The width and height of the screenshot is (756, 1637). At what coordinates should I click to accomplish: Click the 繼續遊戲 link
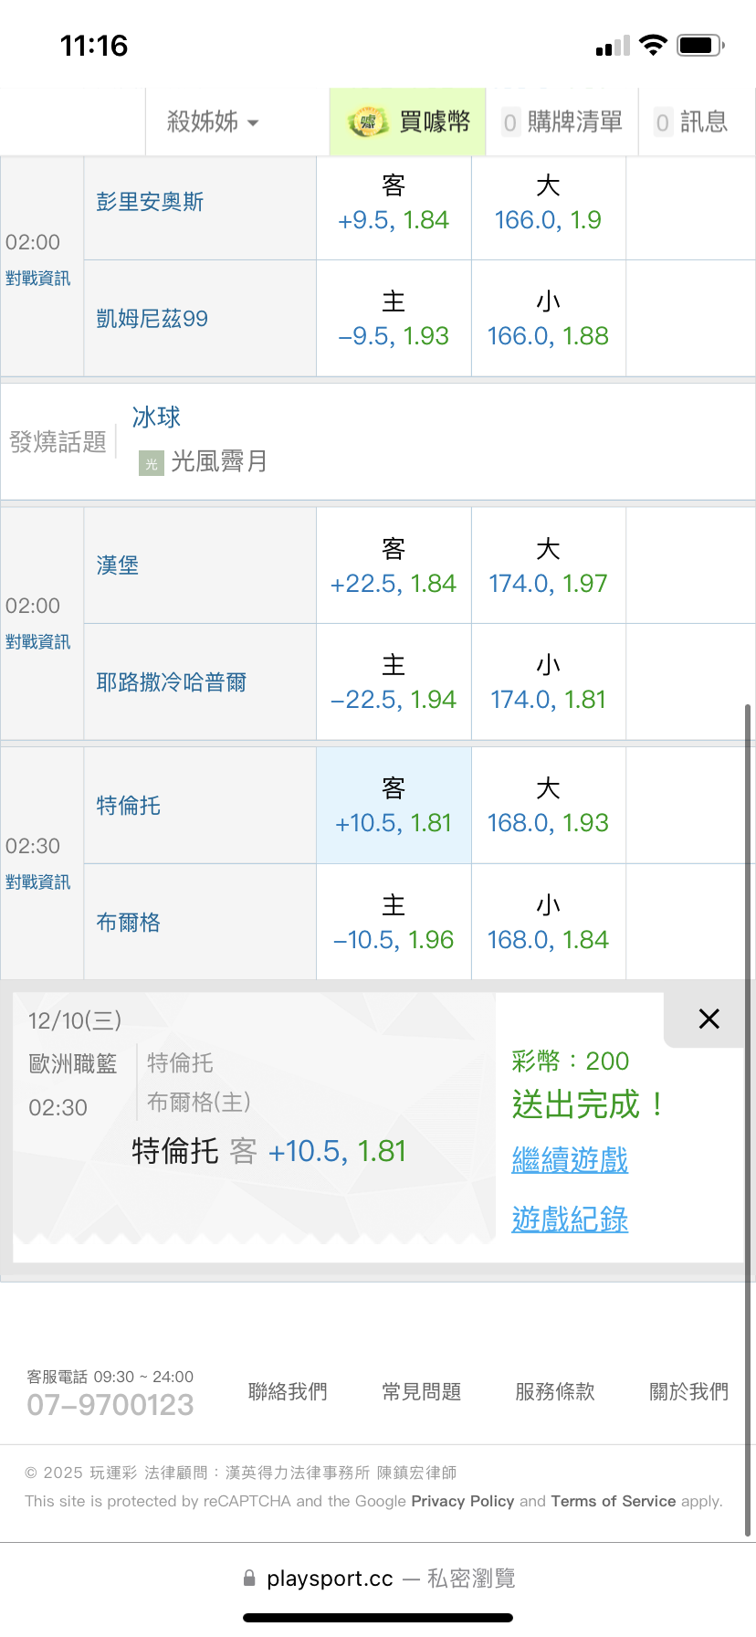point(570,1160)
